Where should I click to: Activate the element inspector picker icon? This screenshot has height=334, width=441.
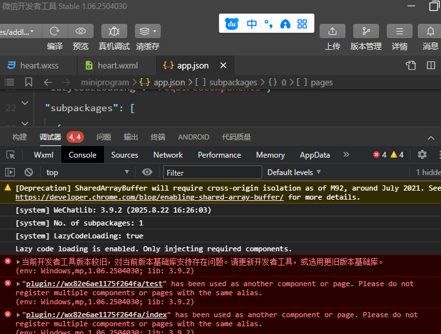tap(11, 155)
